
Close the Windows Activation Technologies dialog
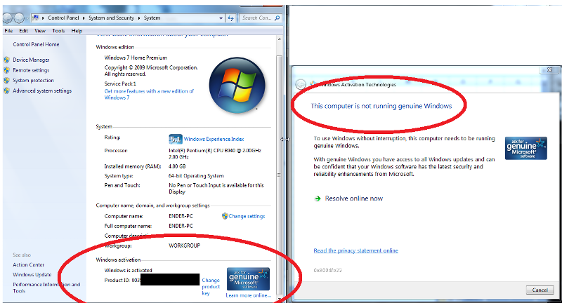[x=549, y=69]
